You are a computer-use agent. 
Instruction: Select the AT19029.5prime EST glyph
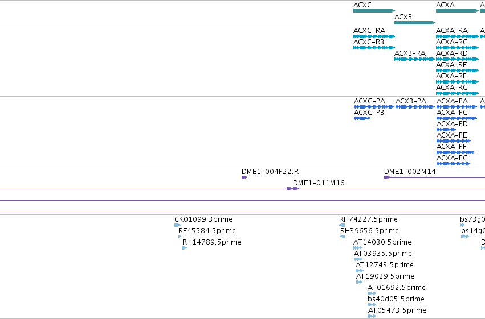click(360, 282)
